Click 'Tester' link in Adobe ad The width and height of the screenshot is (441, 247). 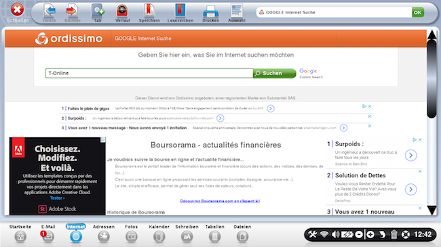tap(58, 198)
